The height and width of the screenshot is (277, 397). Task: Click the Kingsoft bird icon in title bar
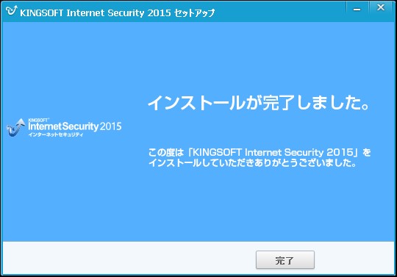11,10
